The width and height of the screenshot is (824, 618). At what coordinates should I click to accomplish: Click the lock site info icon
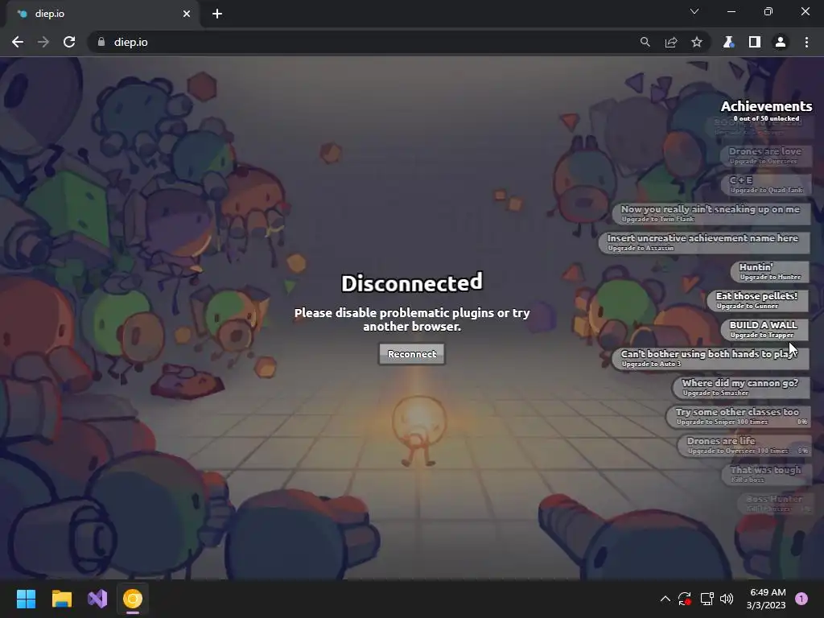pos(101,42)
